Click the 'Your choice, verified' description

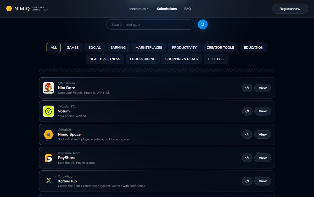click(x=72, y=116)
